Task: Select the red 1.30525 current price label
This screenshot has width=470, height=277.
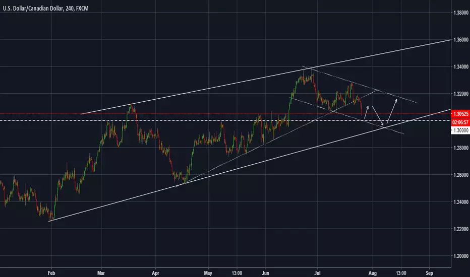Action: [x=460, y=114]
